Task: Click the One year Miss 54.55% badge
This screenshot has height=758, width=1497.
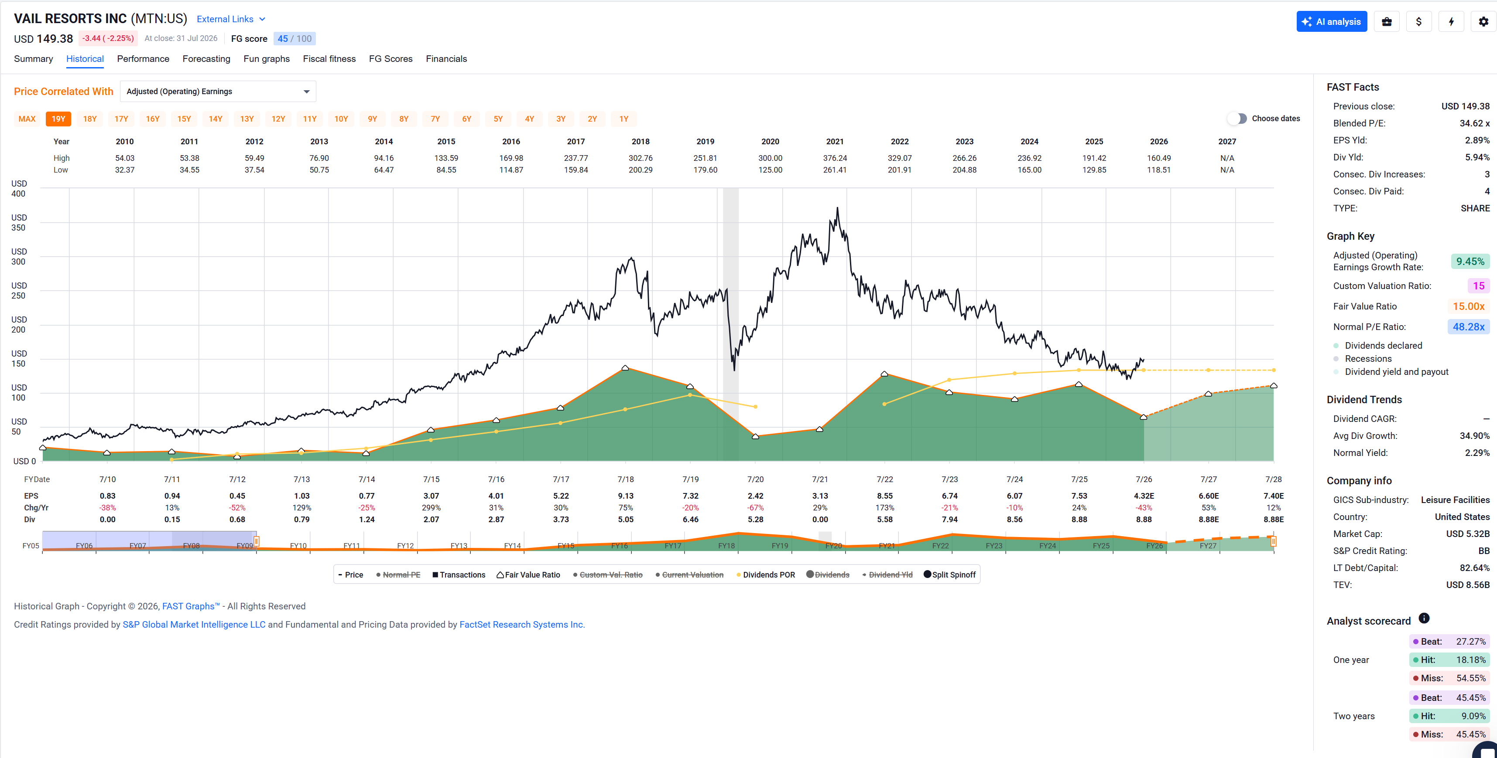Action: click(x=1449, y=678)
